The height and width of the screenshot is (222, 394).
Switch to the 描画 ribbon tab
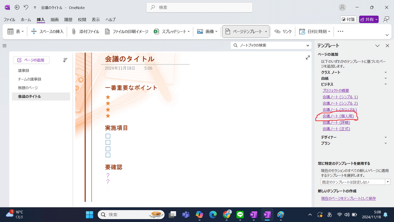point(54,19)
